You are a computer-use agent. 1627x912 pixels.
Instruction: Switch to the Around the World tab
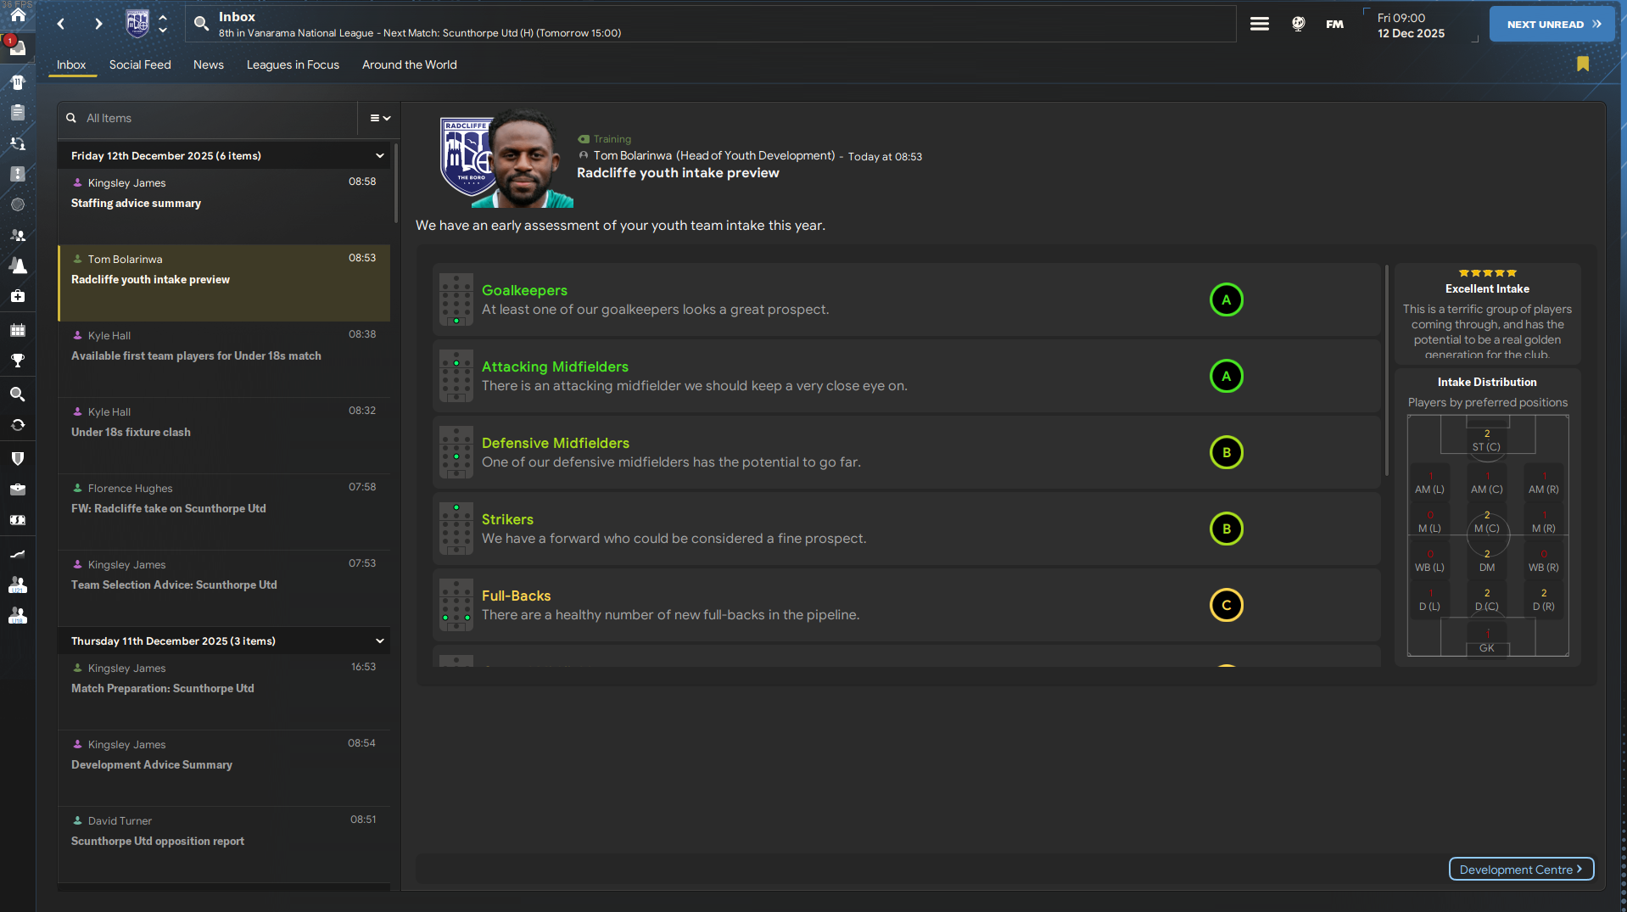410,64
